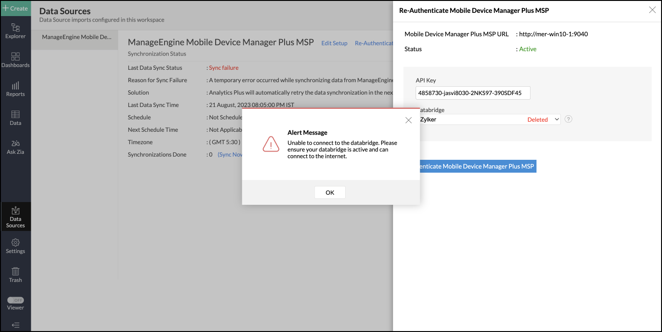Viewport: 662px width, 332px height.
Task: Select the Data table icon
Action: pyautogui.click(x=15, y=118)
